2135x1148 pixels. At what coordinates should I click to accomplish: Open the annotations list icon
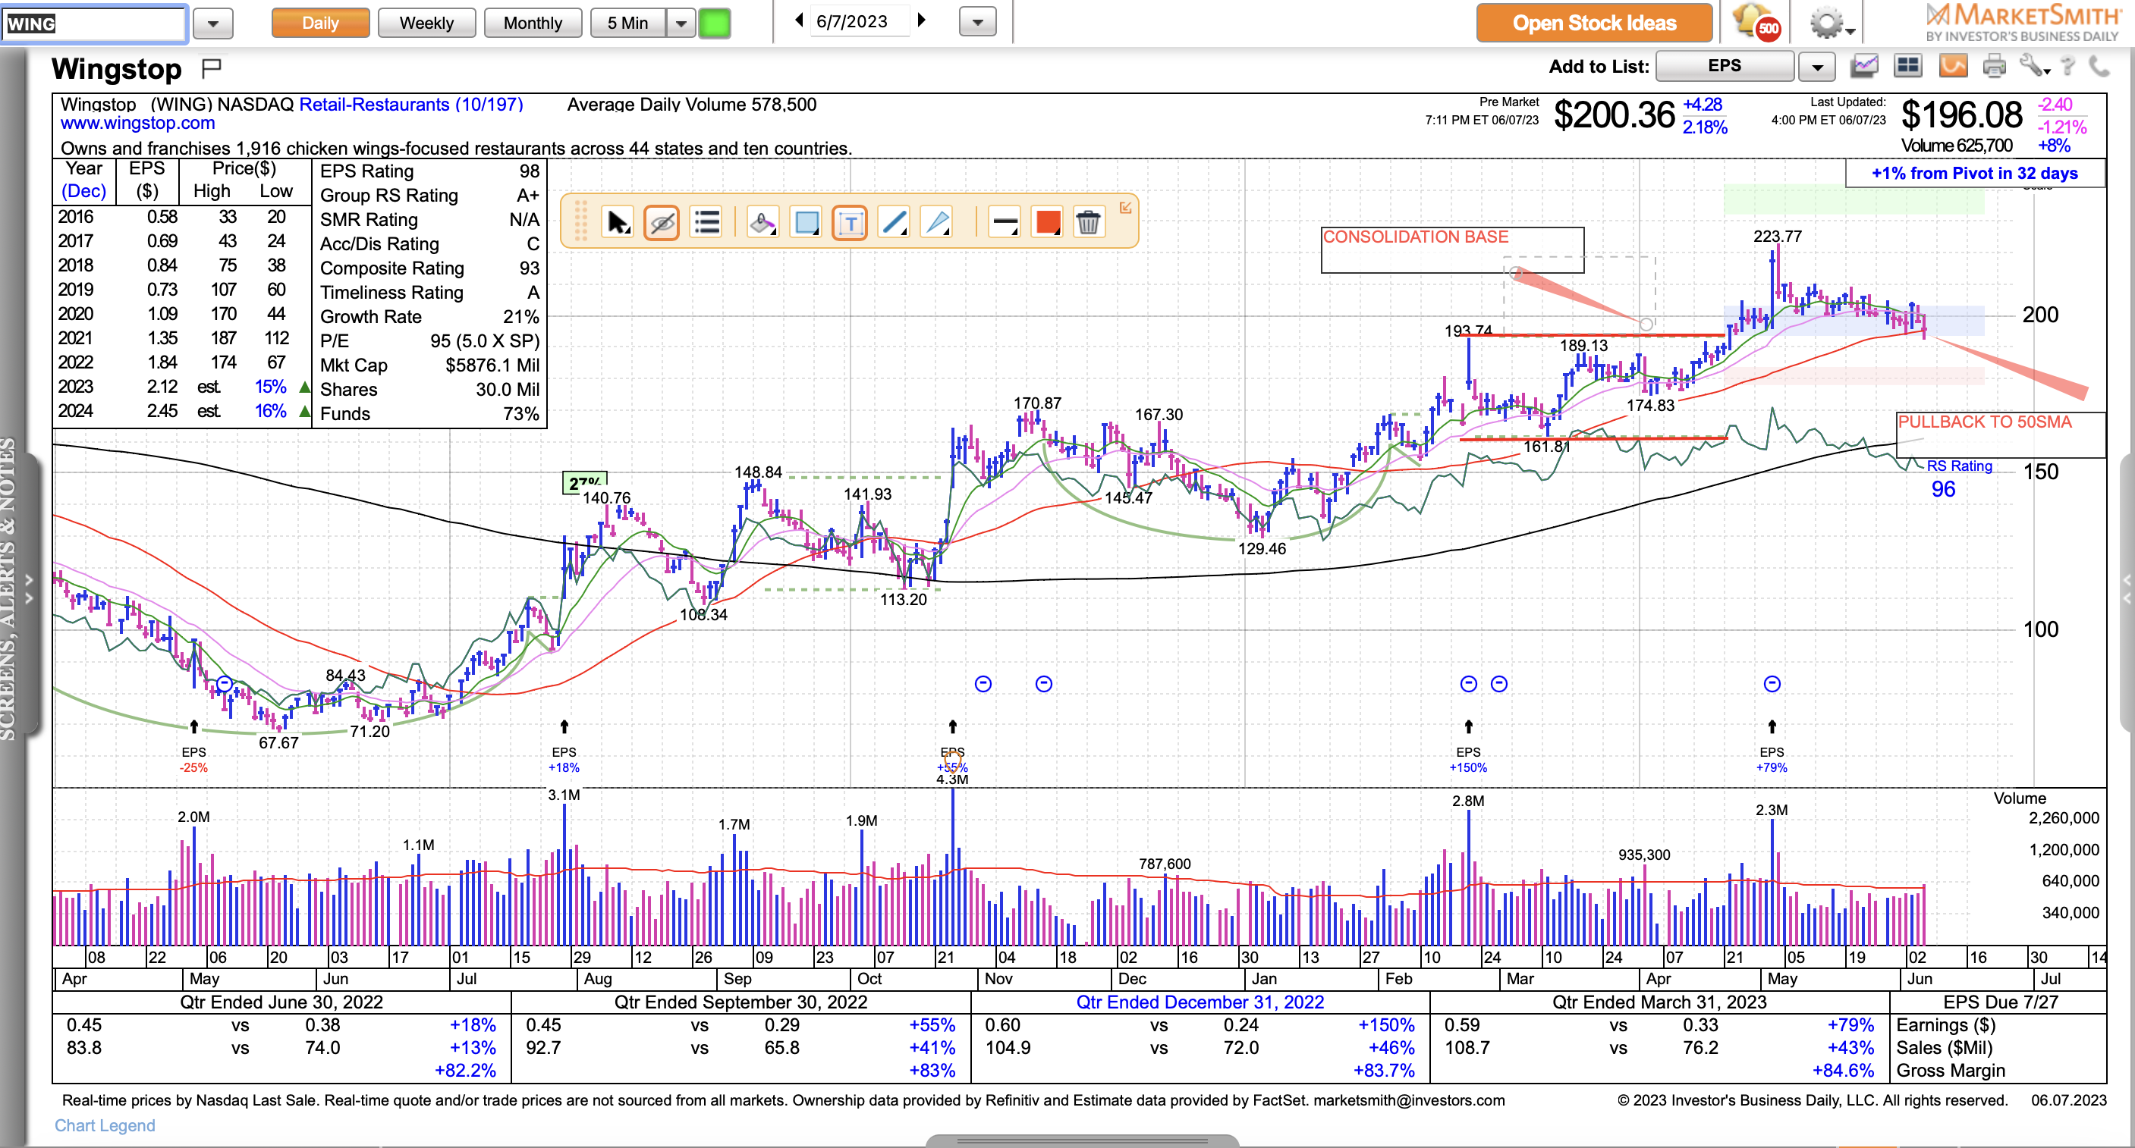(x=706, y=222)
